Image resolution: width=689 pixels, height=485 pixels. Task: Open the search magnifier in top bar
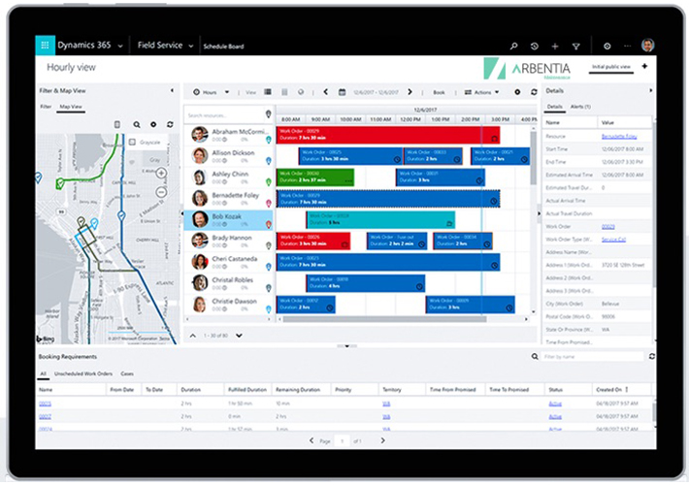tap(513, 46)
